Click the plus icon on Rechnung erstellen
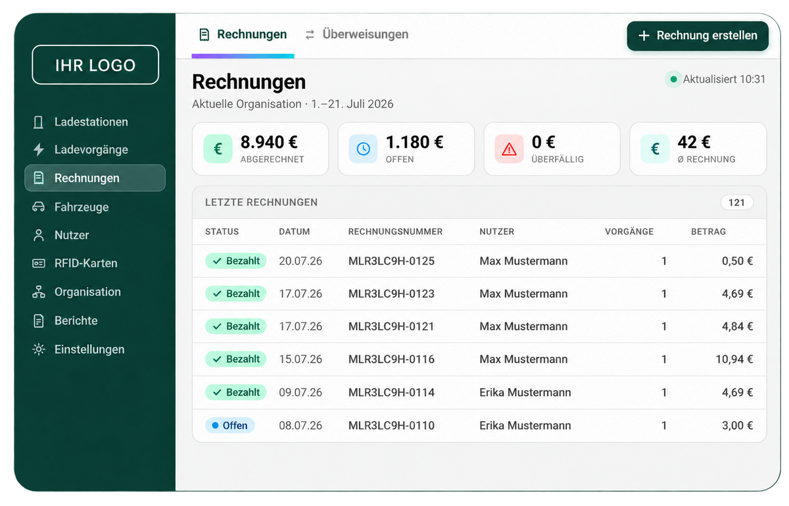789x506 pixels. [x=644, y=36]
